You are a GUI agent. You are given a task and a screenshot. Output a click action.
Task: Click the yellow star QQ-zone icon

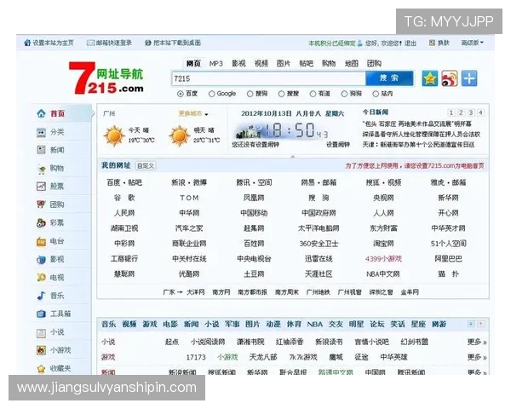pos(430,78)
